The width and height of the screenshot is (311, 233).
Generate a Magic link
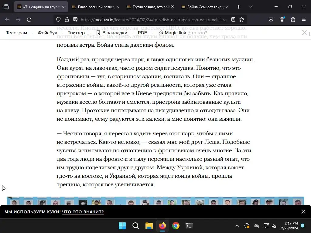click(x=173, y=33)
